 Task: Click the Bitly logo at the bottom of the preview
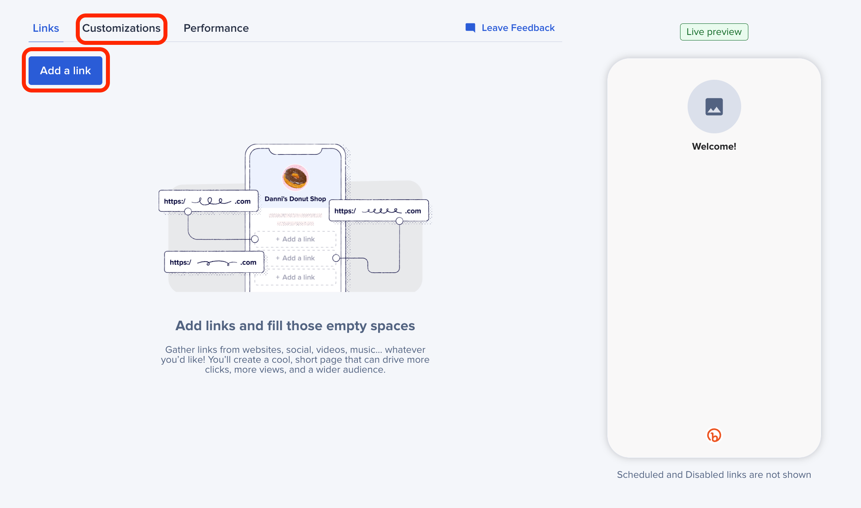point(714,435)
